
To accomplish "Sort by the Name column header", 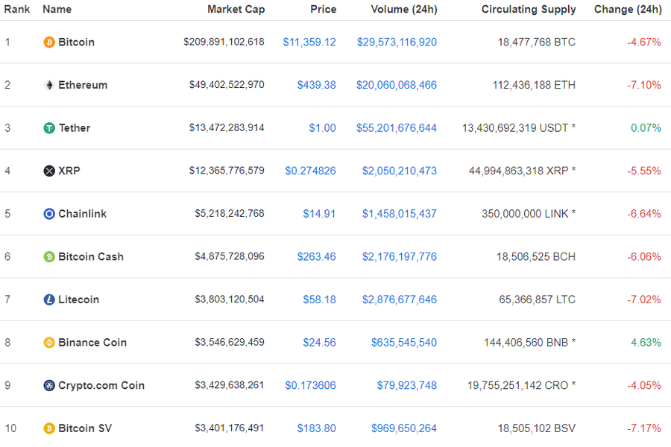I will pyautogui.click(x=57, y=10).
